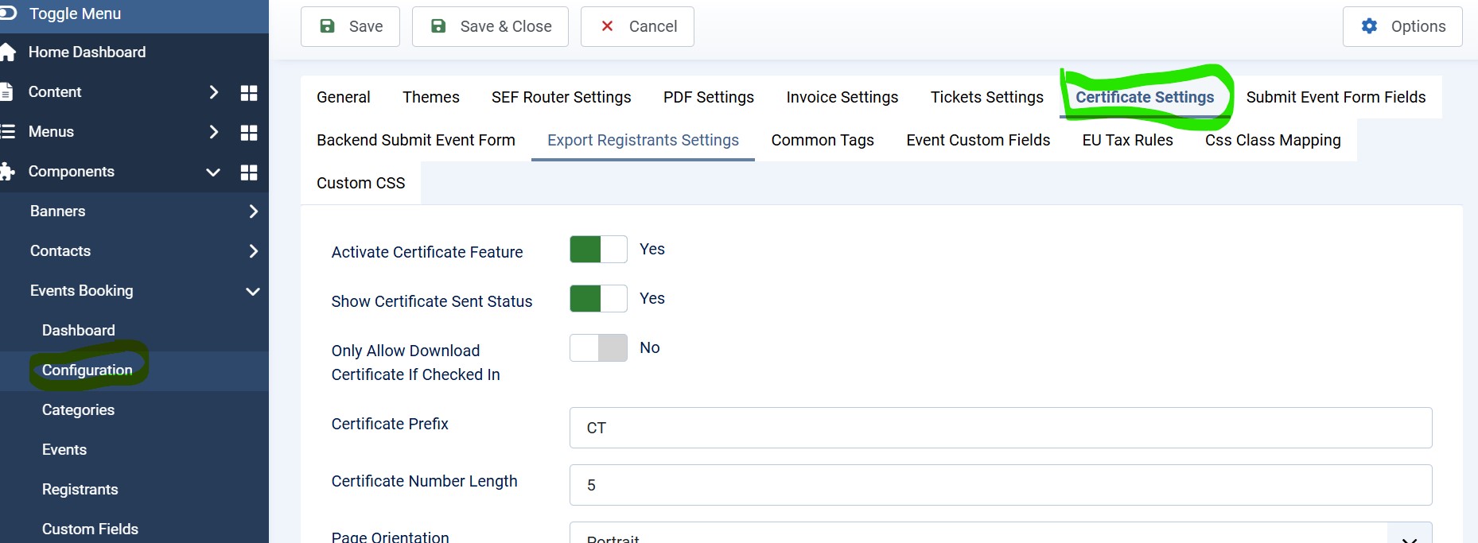Click the Toggle Menu switch icon
Screen dimensions: 1478x543
[8, 14]
